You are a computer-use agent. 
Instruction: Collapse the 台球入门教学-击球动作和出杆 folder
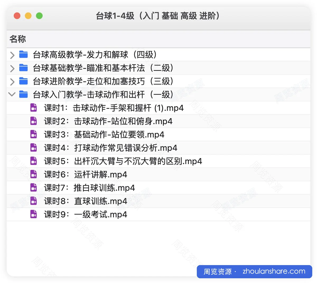point(12,94)
